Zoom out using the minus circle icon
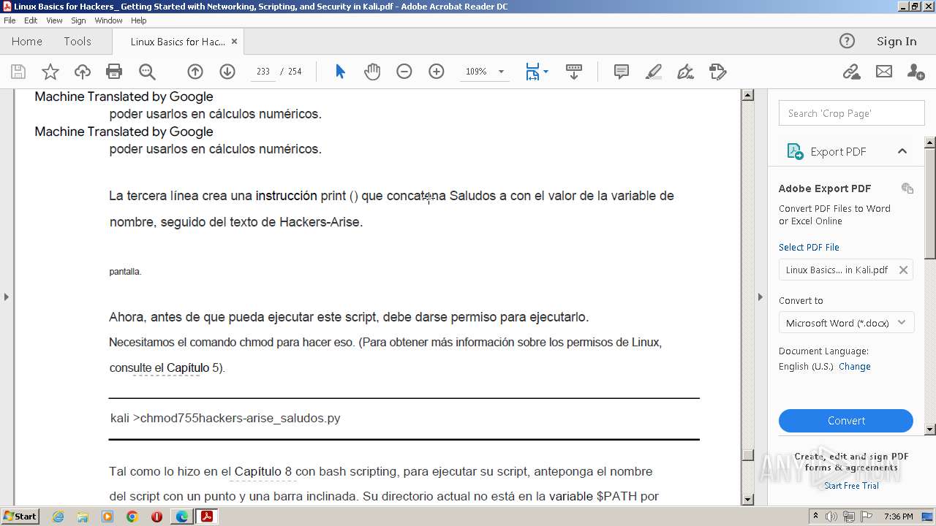This screenshot has width=936, height=526. point(404,72)
